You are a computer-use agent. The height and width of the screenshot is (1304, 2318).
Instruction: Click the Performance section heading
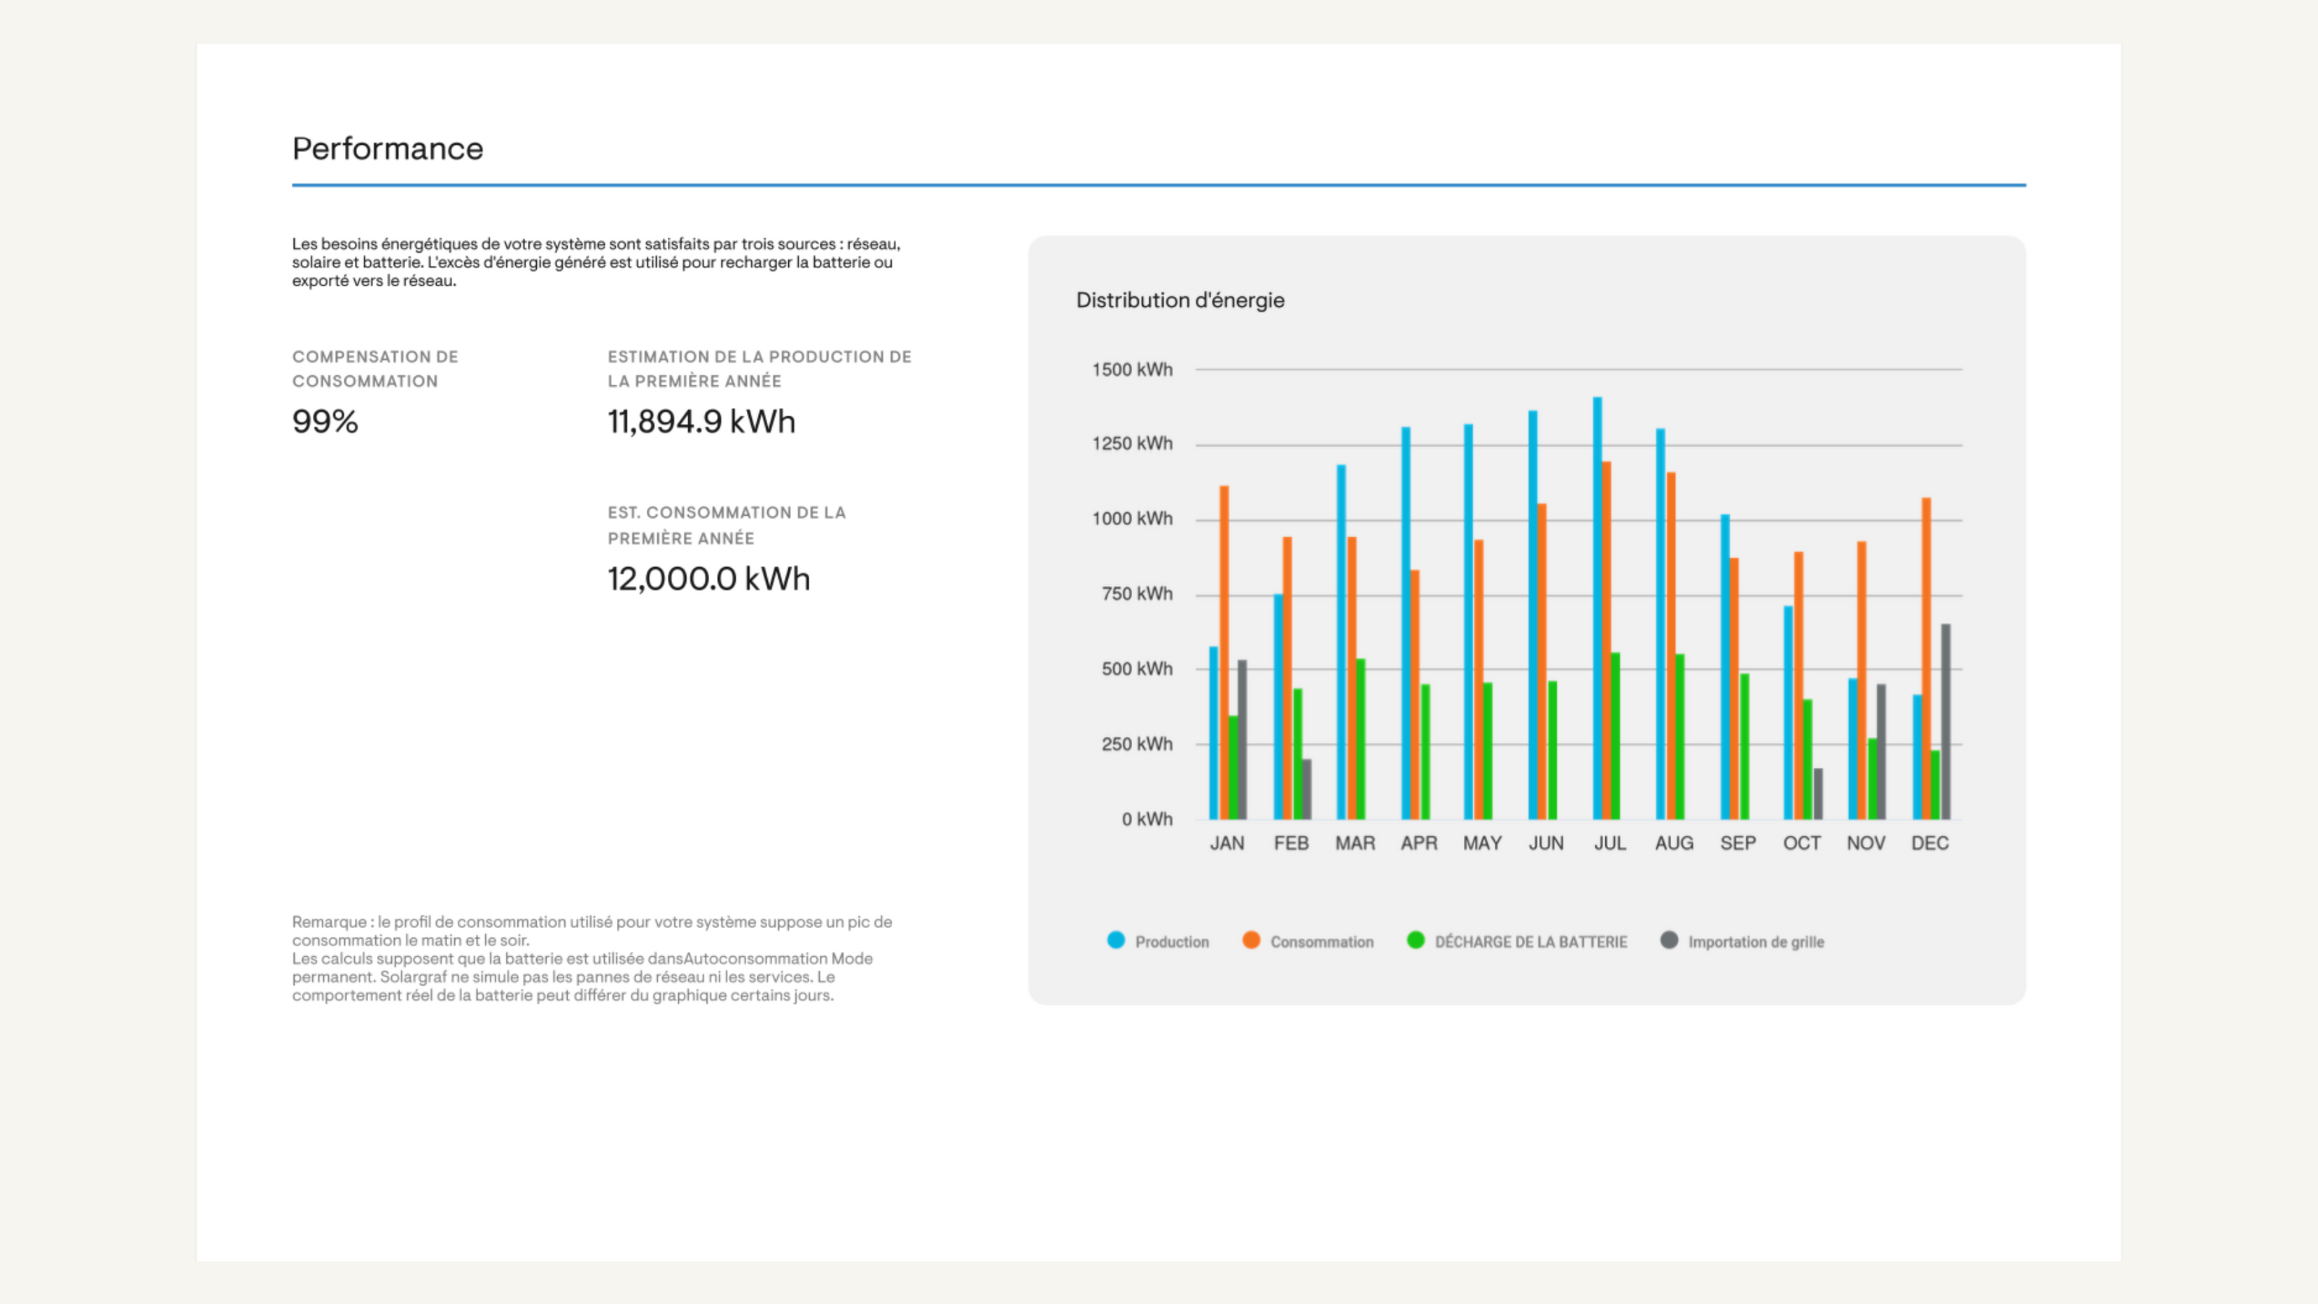[x=387, y=149]
